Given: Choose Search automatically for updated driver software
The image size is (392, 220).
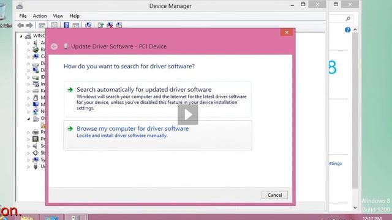Looking at the screenshot, I should (157, 99).
